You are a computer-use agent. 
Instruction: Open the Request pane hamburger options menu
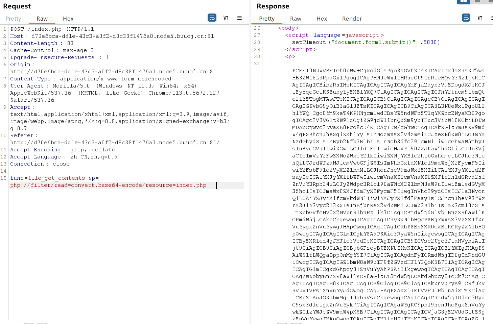[x=239, y=18]
